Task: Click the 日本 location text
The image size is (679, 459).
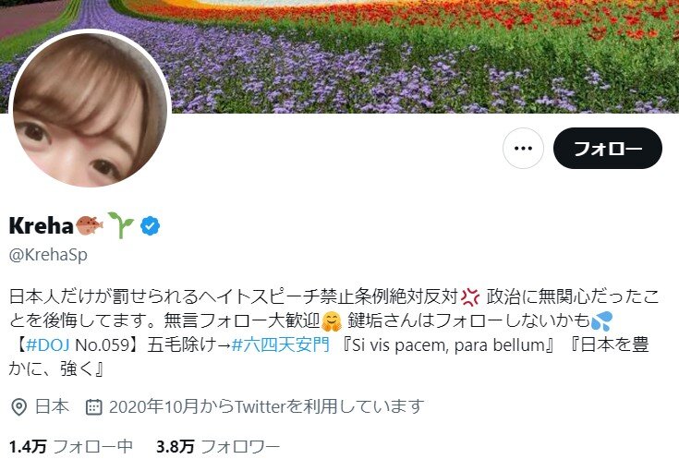Action: click(x=52, y=406)
